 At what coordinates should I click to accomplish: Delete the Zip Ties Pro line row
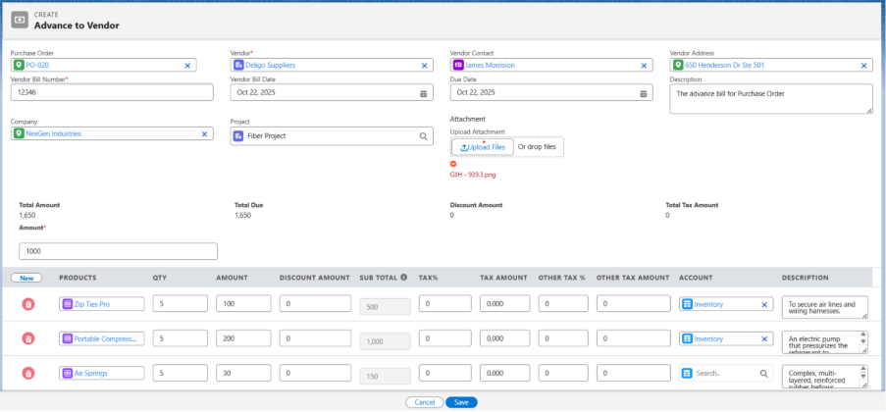point(28,304)
